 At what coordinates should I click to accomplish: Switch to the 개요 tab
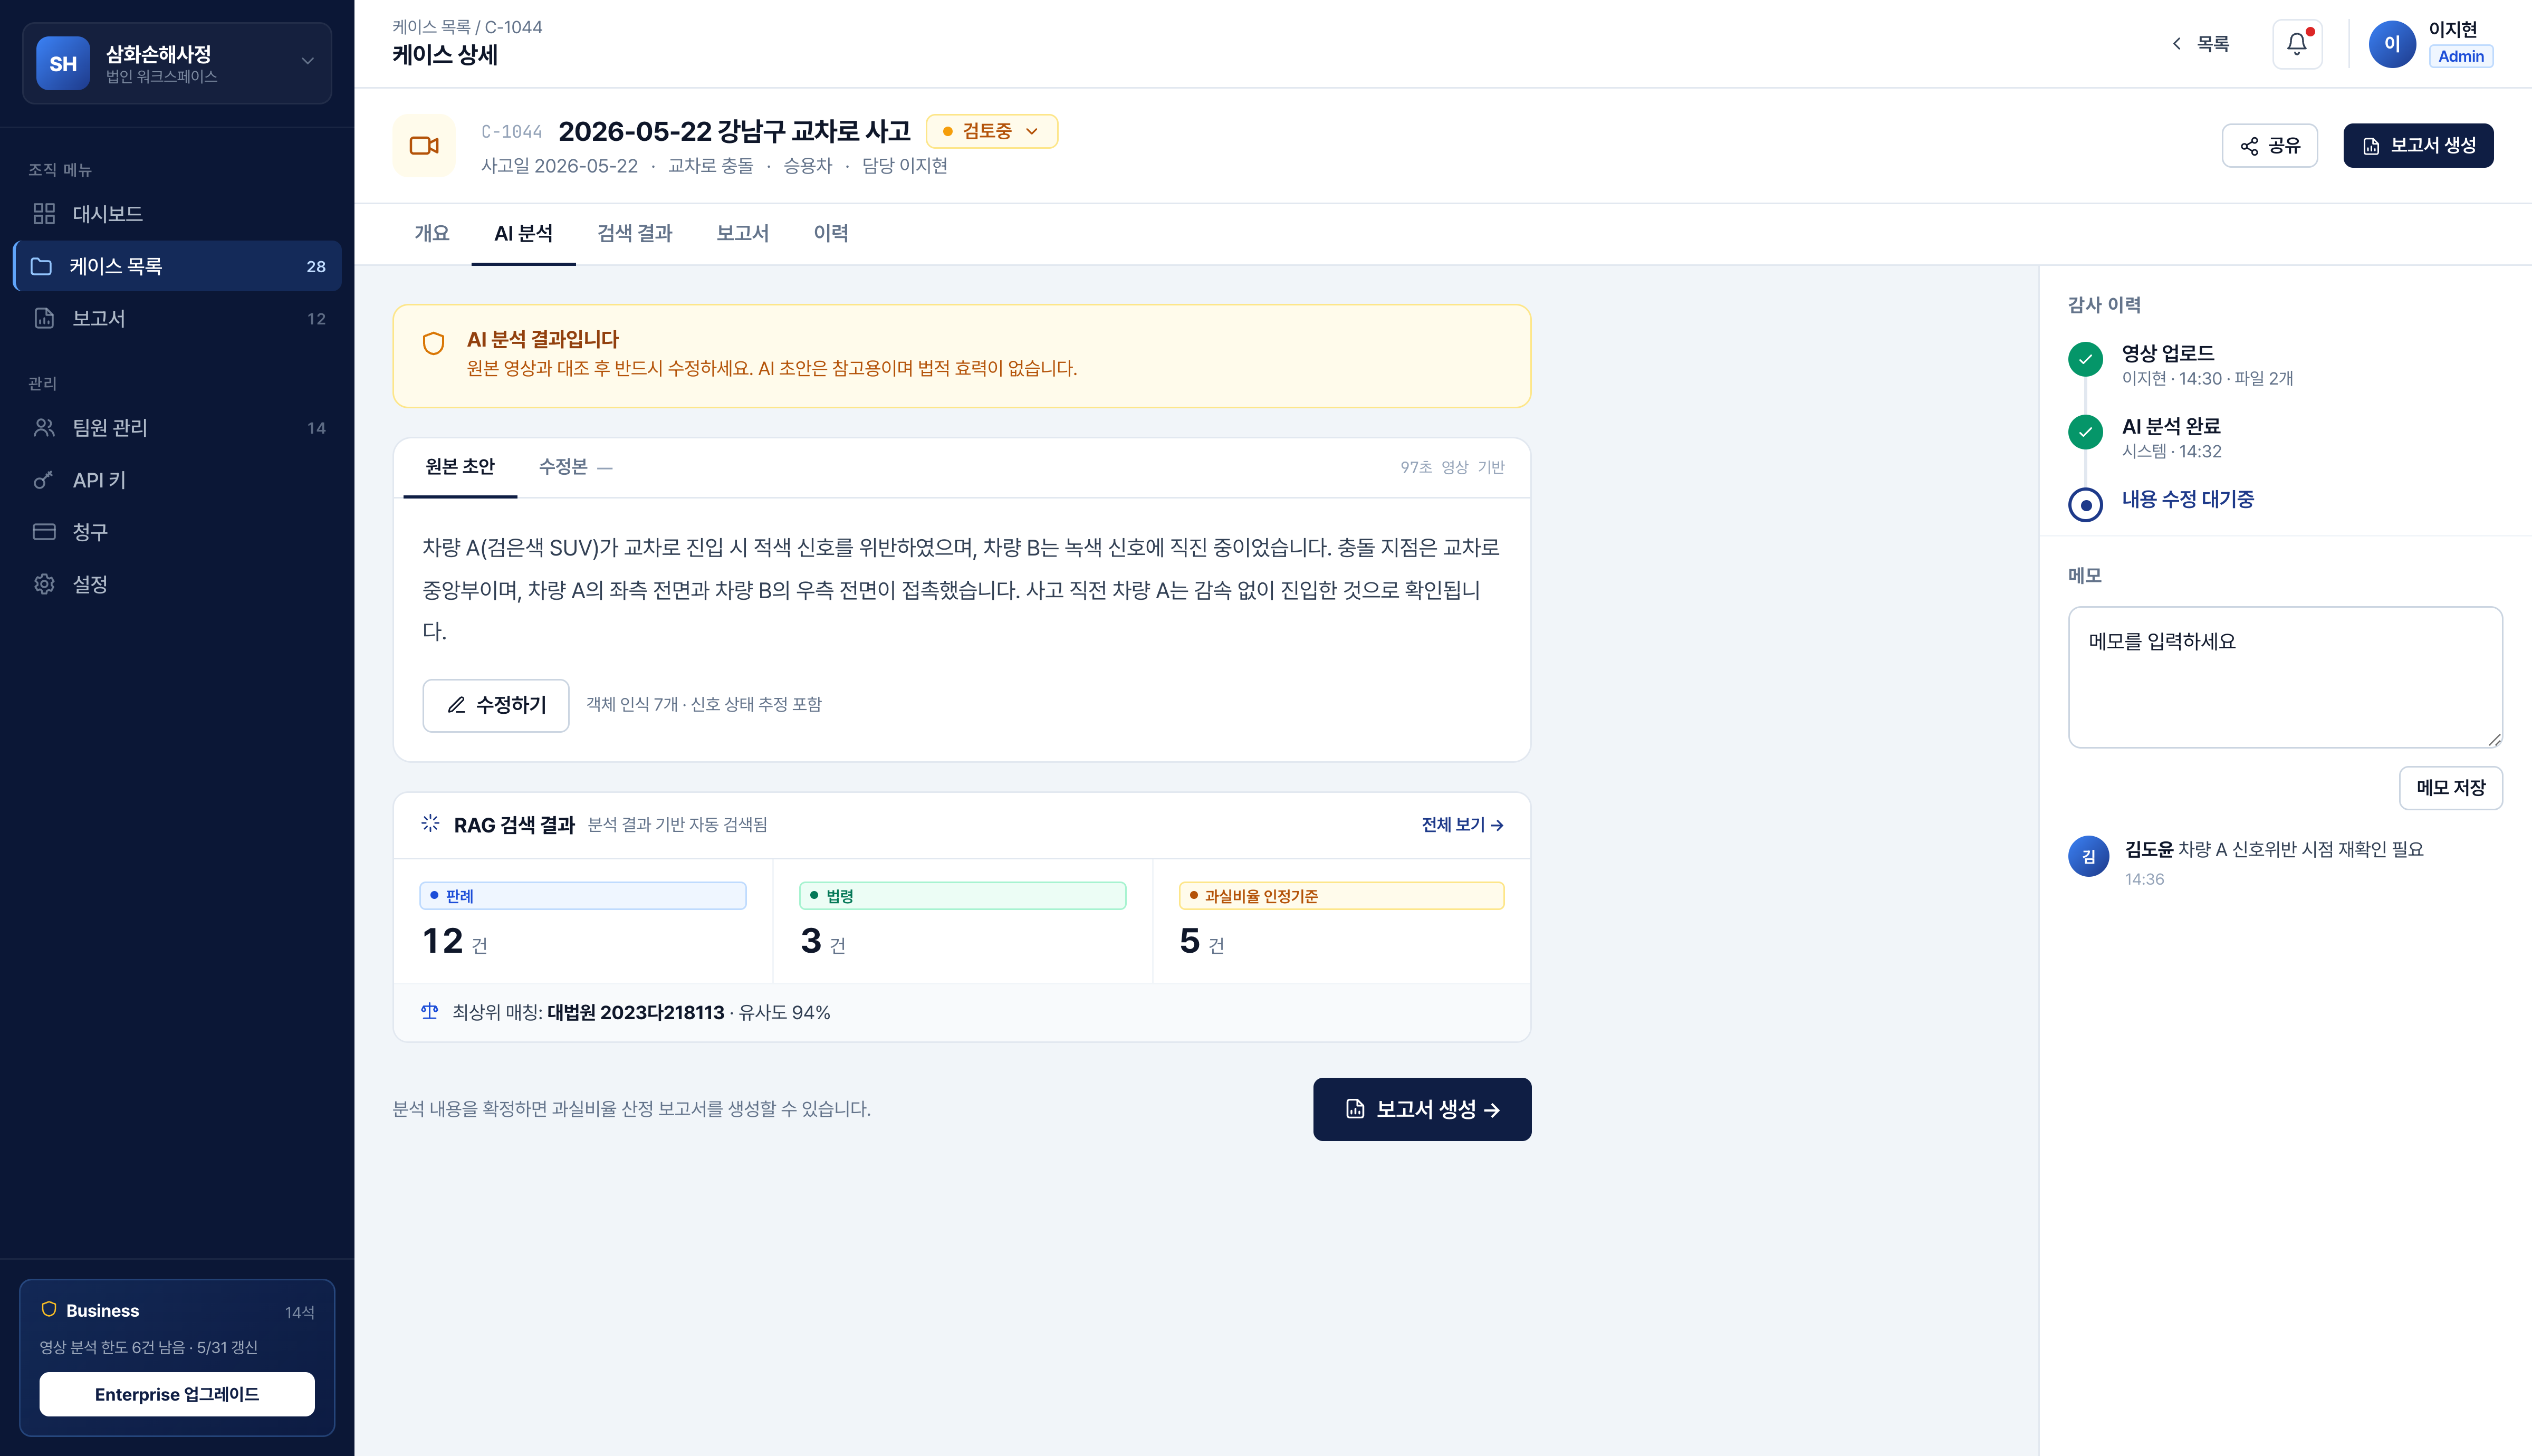tap(432, 233)
